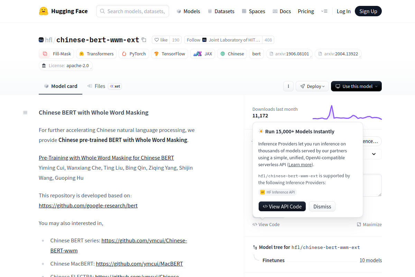Select the TensorFlow tag
415x277 pixels.
click(x=169, y=54)
